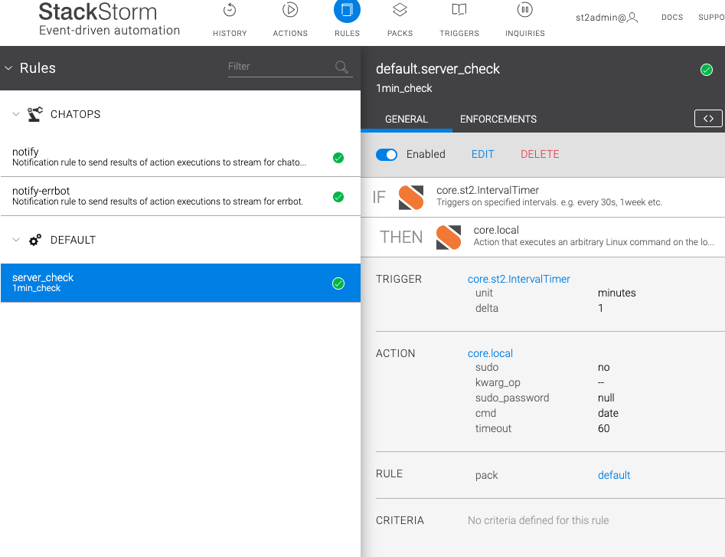Click the EDIT rule button
Image resolution: width=725 pixels, height=557 pixels.
pos(483,155)
